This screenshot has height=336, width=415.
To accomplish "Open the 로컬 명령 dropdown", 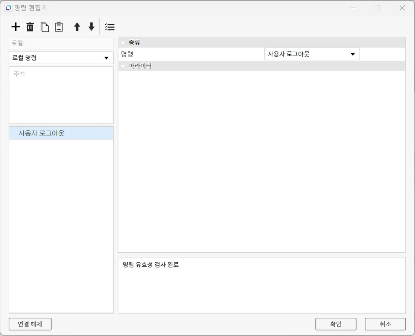I will [x=61, y=58].
